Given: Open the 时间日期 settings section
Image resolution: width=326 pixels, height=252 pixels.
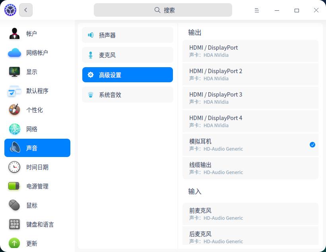Looking at the screenshot, I should pos(37,167).
